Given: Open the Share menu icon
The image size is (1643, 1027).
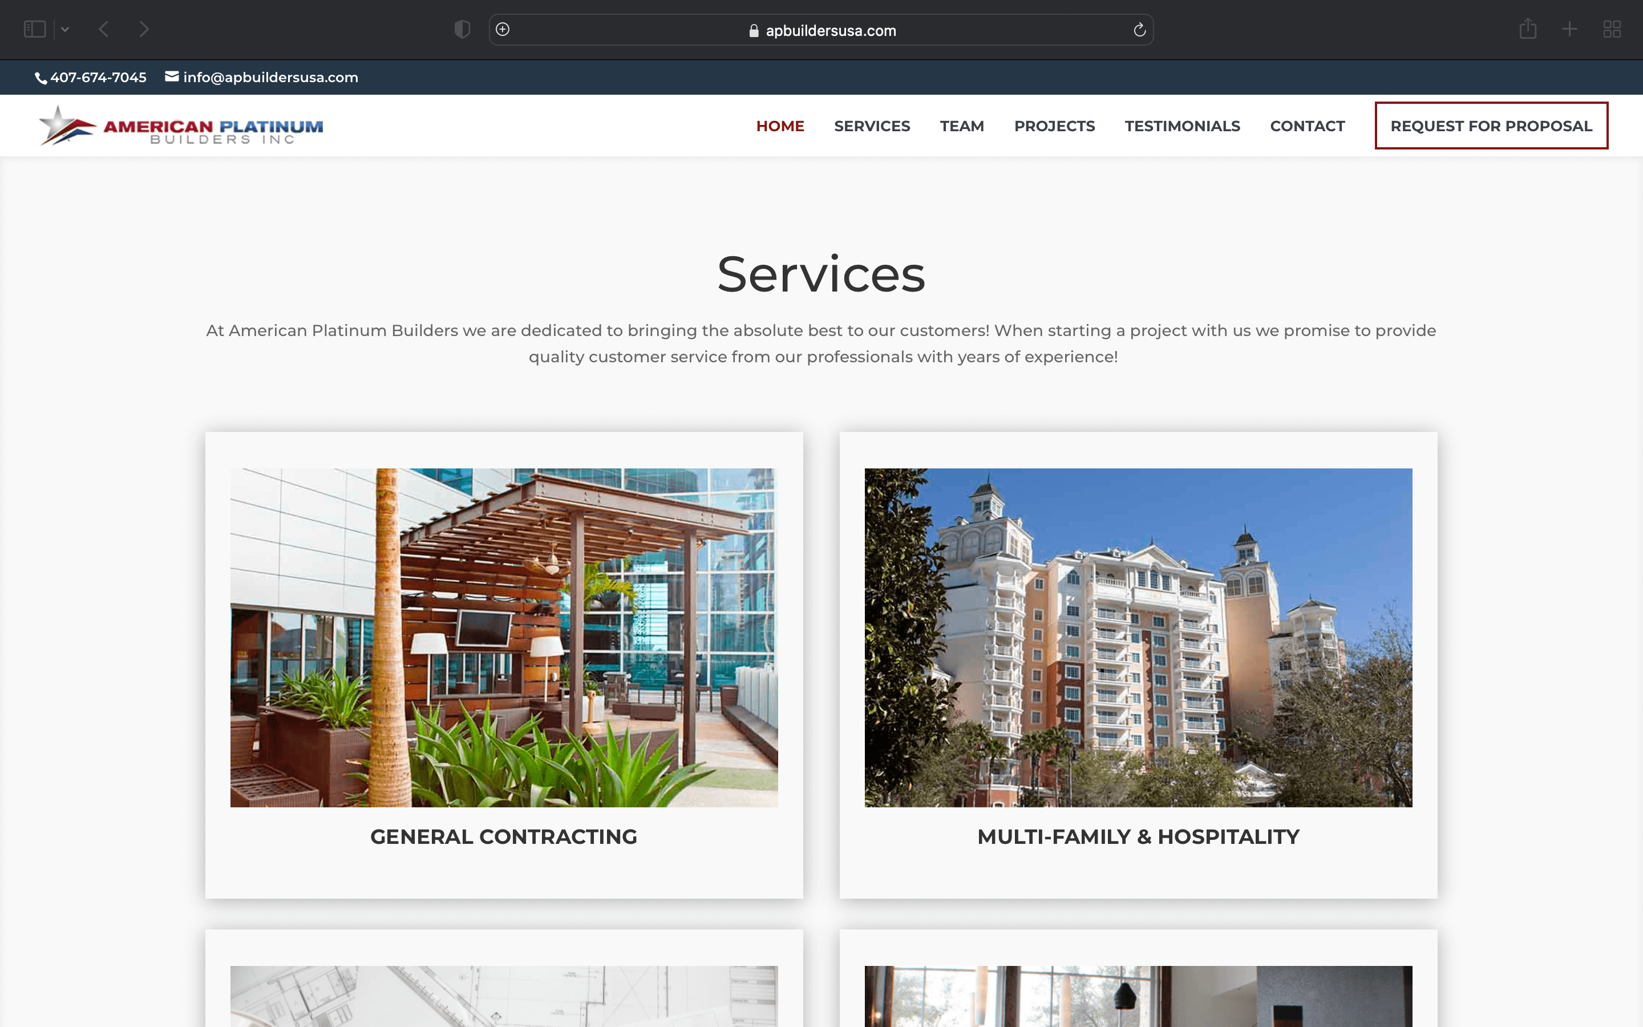Looking at the screenshot, I should tap(1528, 29).
